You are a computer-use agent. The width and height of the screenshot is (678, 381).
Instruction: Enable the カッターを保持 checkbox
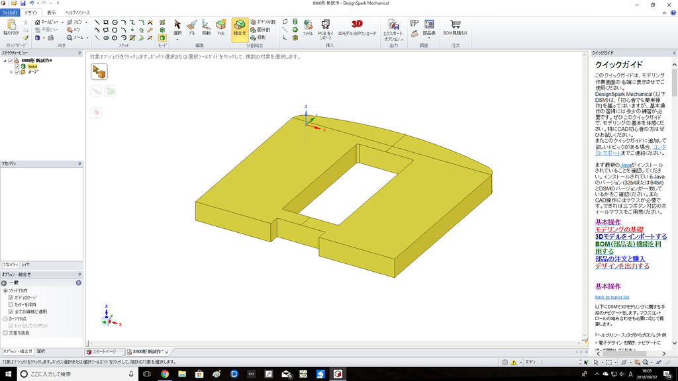click(11, 304)
